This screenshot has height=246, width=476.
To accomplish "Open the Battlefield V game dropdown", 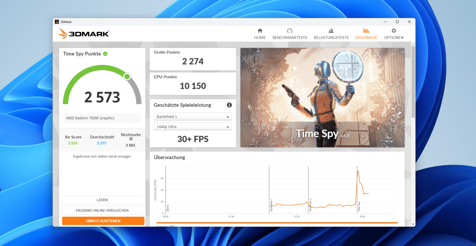I will pos(193,116).
